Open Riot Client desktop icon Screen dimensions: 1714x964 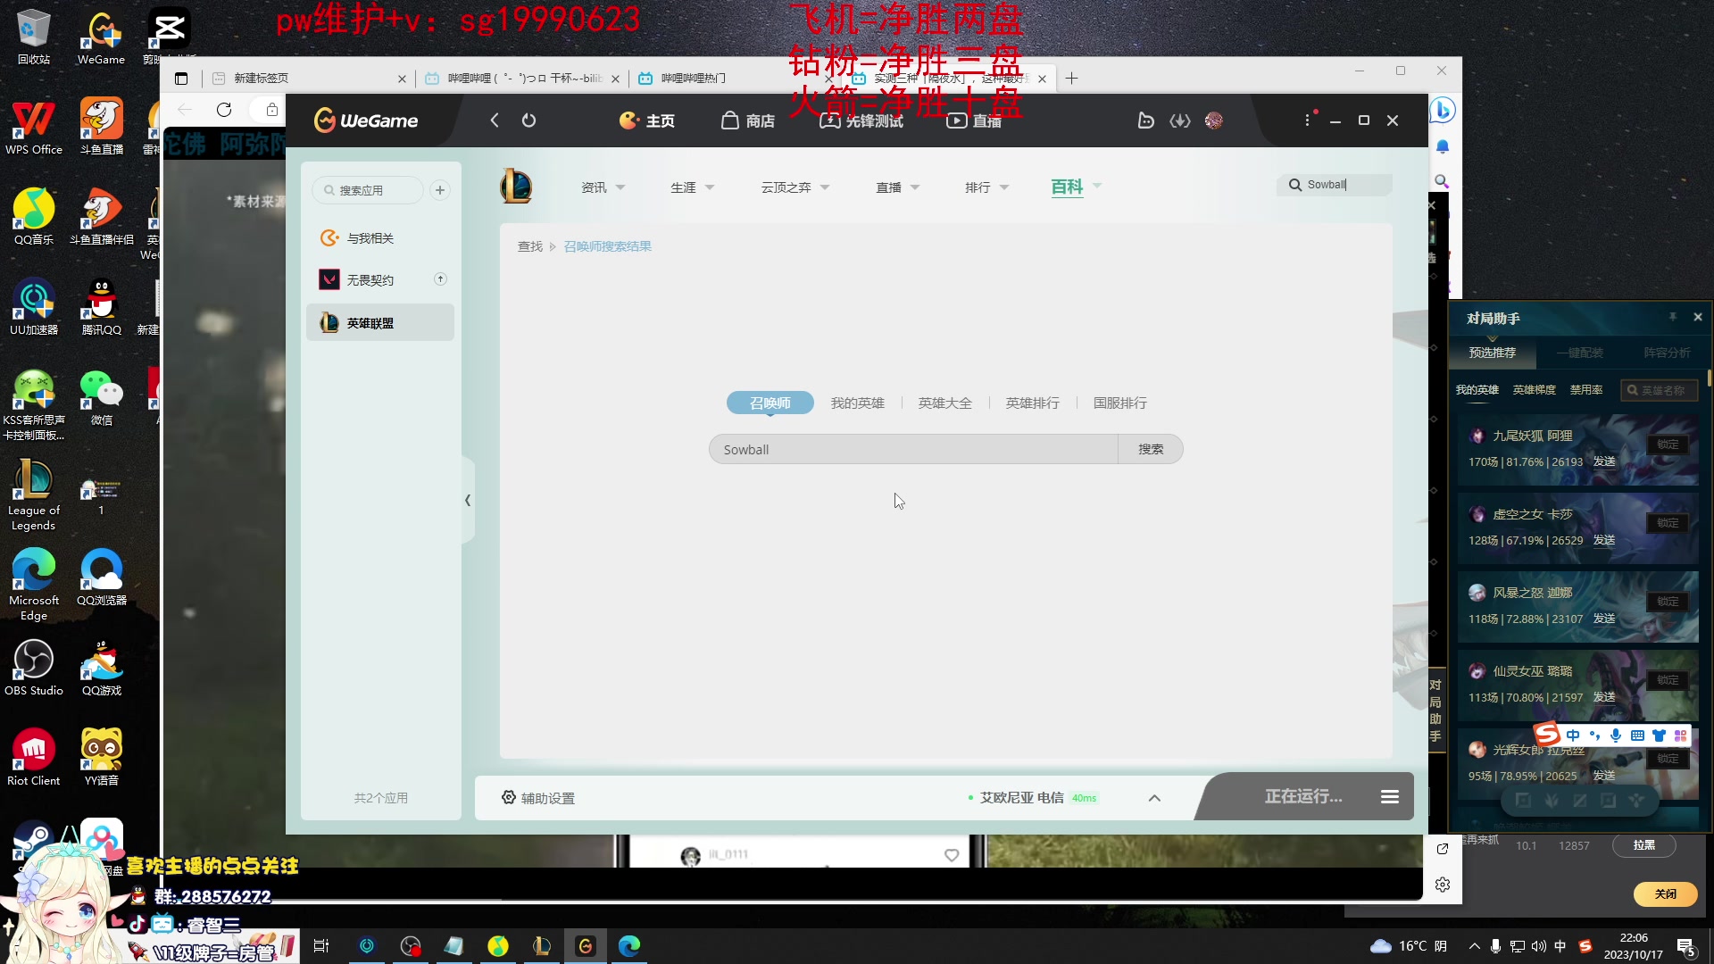click(34, 758)
